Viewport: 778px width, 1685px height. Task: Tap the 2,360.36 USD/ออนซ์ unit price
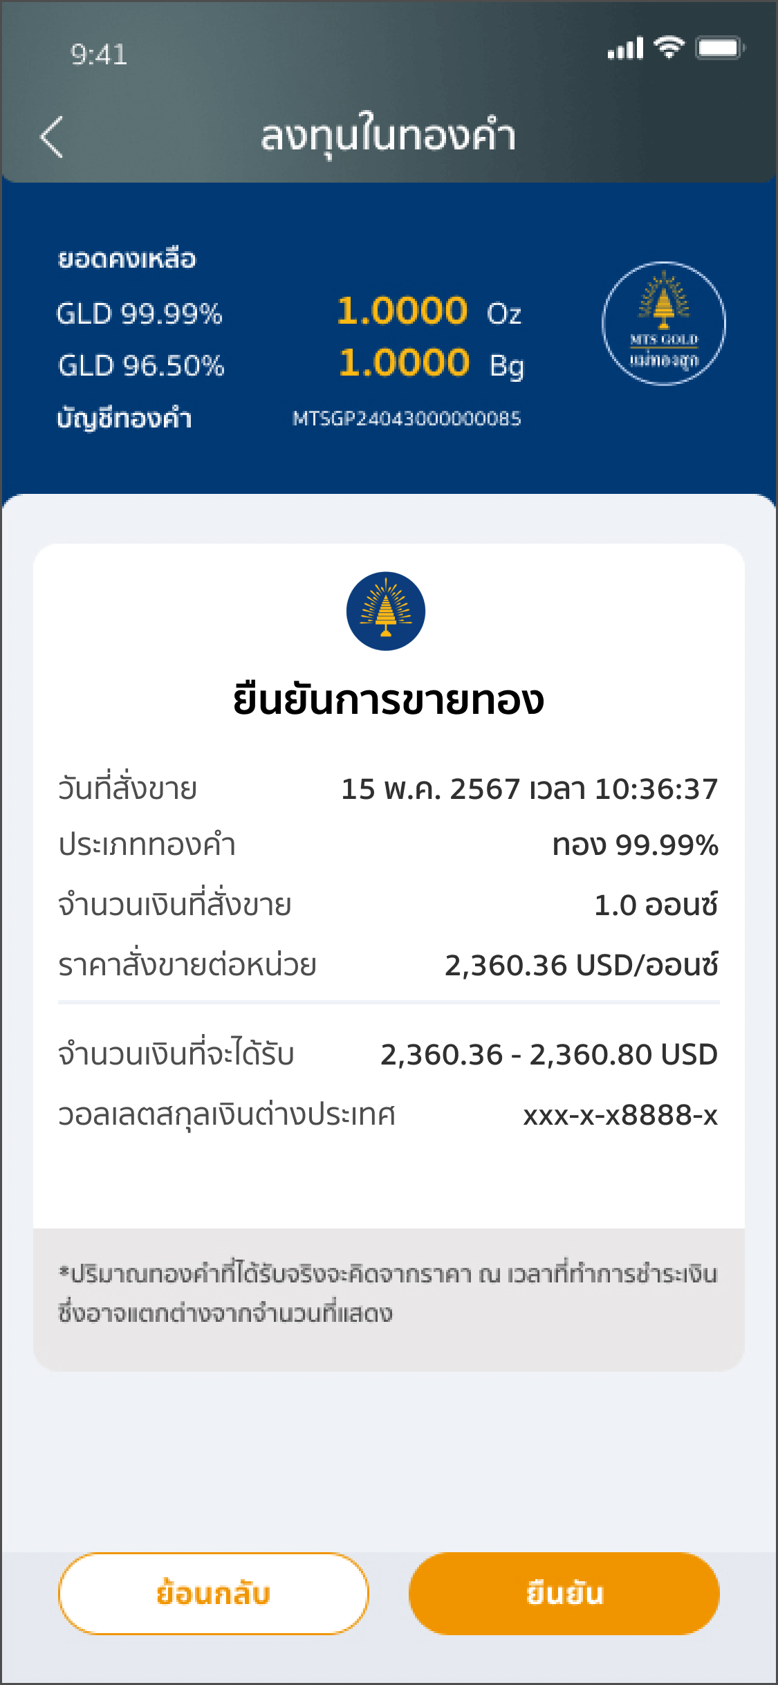pyautogui.click(x=581, y=965)
